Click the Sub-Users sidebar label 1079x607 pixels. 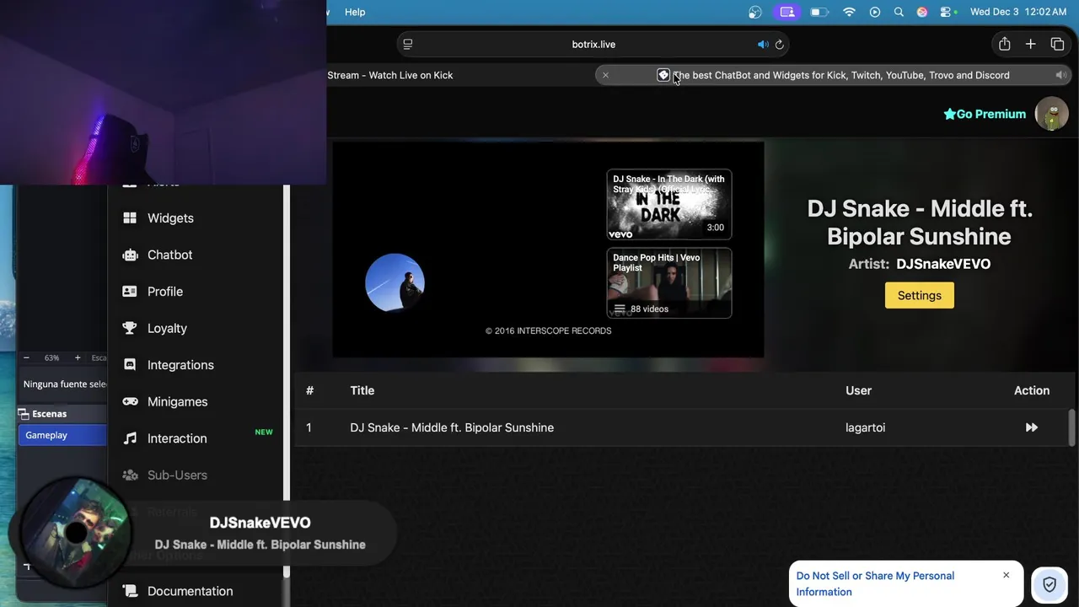pyautogui.click(x=177, y=475)
